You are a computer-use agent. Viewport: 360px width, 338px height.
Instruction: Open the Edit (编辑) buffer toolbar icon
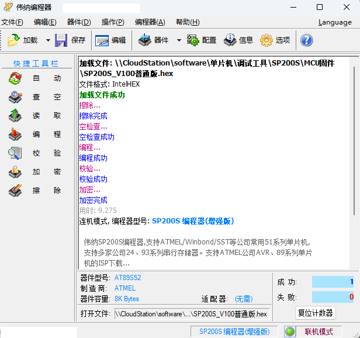click(102, 40)
